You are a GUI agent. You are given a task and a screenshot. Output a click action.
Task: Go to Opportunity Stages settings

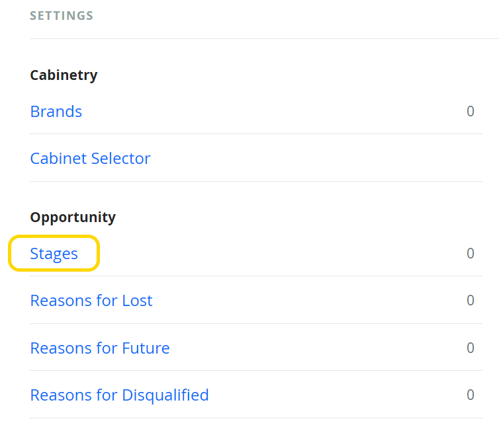pos(54,254)
